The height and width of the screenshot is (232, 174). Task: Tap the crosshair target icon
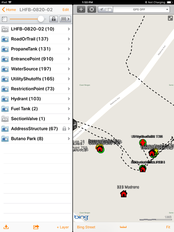point(92,9)
